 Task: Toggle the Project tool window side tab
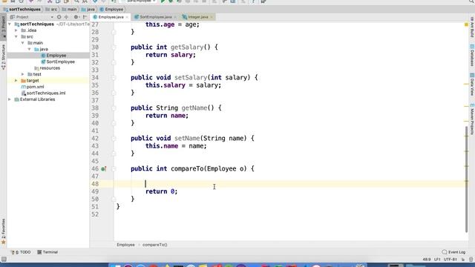[3, 27]
